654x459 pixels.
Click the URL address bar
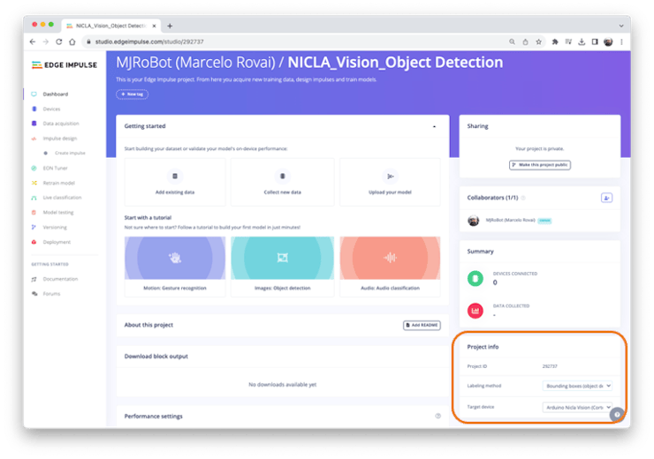(292, 42)
